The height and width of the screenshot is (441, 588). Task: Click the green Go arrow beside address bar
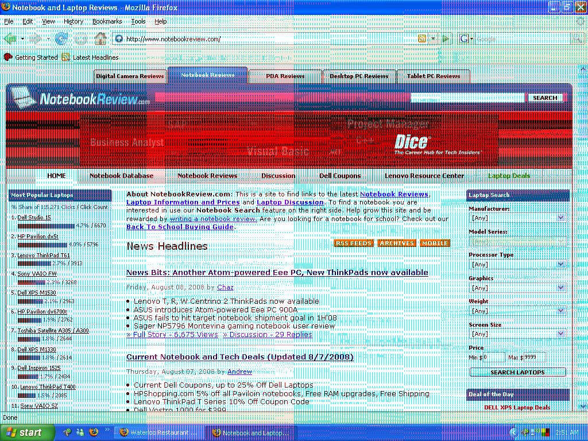[x=446, y=38]
